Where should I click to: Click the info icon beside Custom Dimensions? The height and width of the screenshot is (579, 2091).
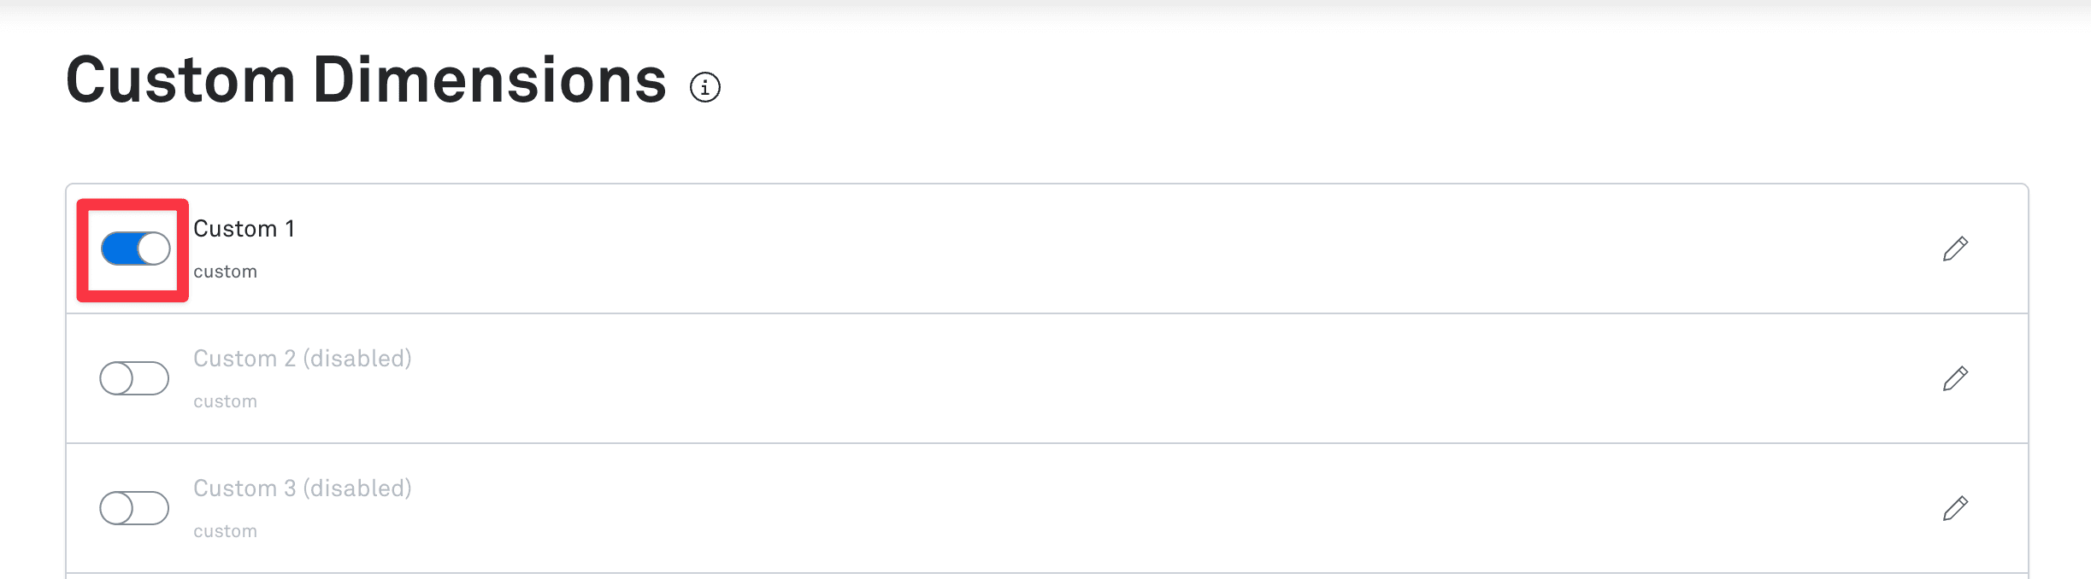[x=705, y=87]
